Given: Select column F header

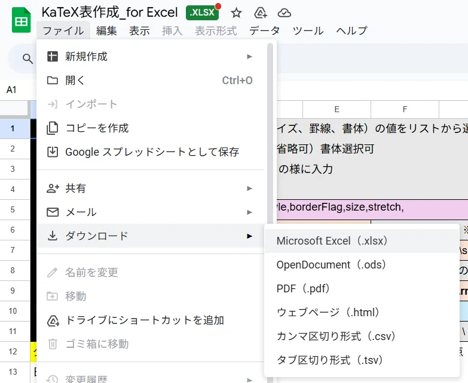Looking at the screenshot, I should click(x=405, y=109).
